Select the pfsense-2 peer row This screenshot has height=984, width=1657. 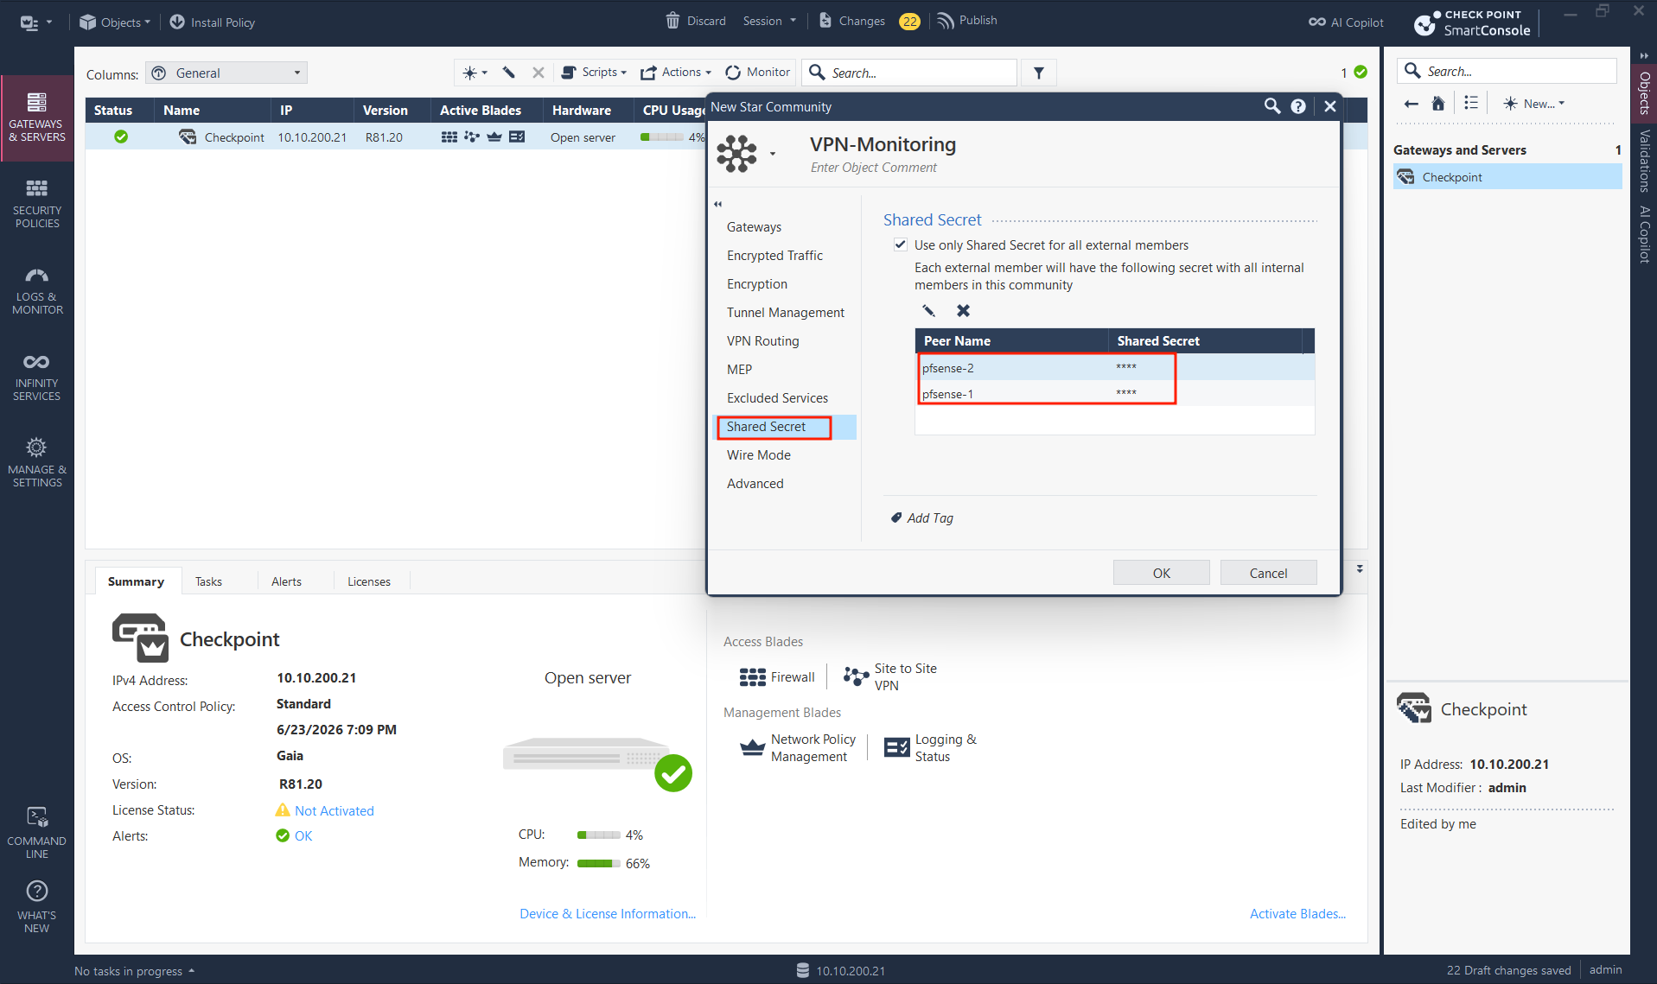pyautogui.click(x=1115, y=368)
